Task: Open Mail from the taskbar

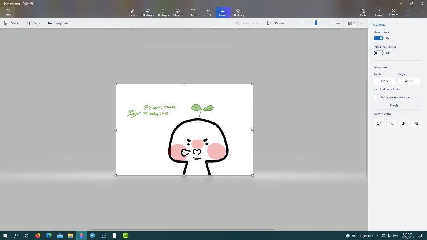Action: 60,236
